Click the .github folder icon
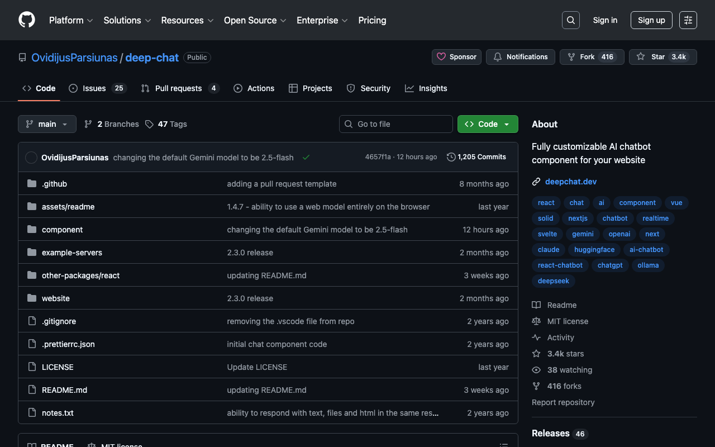This screenshot has width=715, height=447. coord(32,184)
